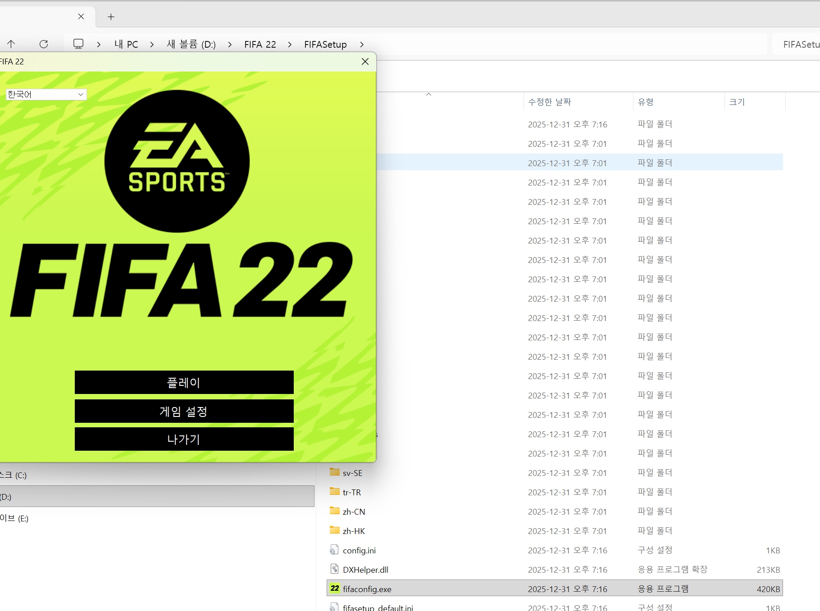Click the 구성 설정 type of config.ini
The image size is (820, 611).
(655, 550)
